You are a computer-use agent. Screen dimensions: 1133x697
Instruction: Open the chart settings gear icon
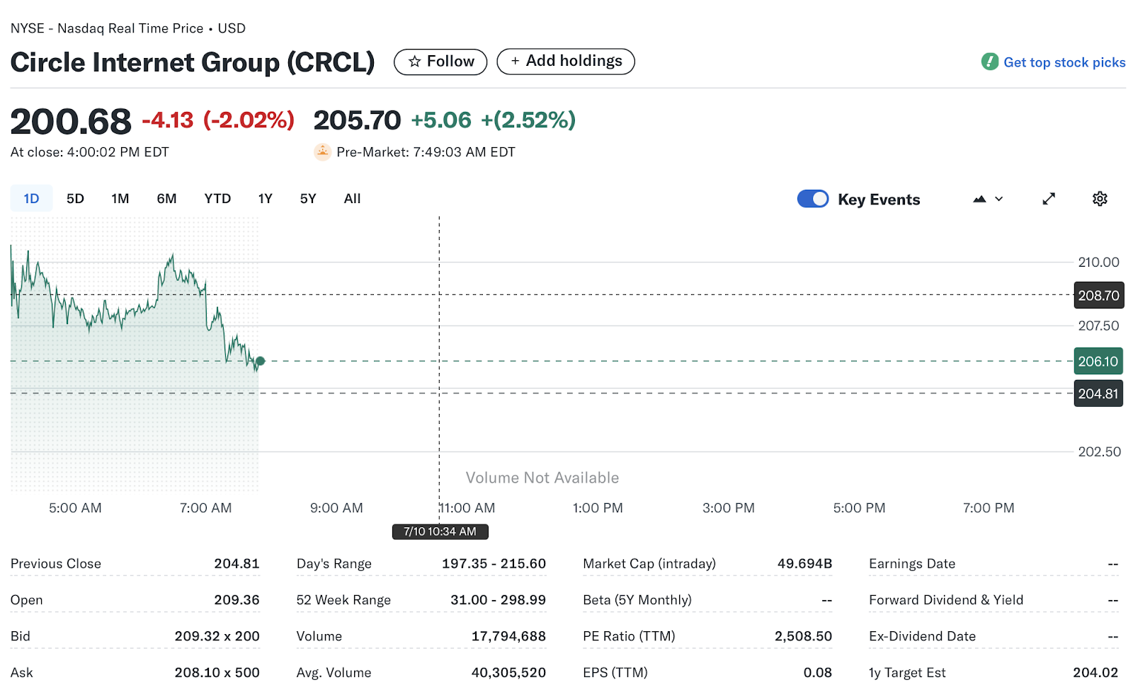pyautogui.click(x=1099, y=199)
